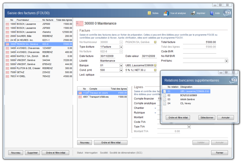Open the Type écriture dropdown
243x162 pixels.
click(121, 47)
